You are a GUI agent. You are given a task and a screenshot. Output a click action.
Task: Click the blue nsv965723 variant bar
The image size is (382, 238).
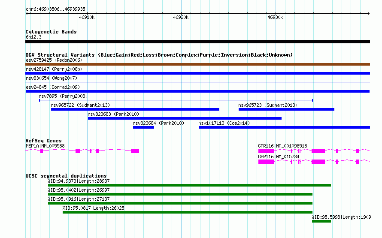pos(287,109)
